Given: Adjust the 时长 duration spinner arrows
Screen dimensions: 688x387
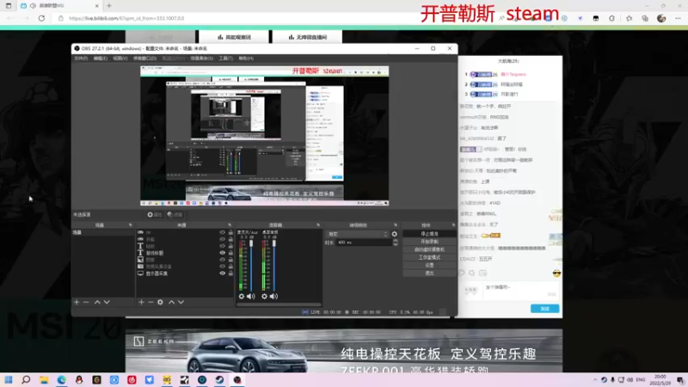Looking at the screenshot, I should (x=396, y=243).
